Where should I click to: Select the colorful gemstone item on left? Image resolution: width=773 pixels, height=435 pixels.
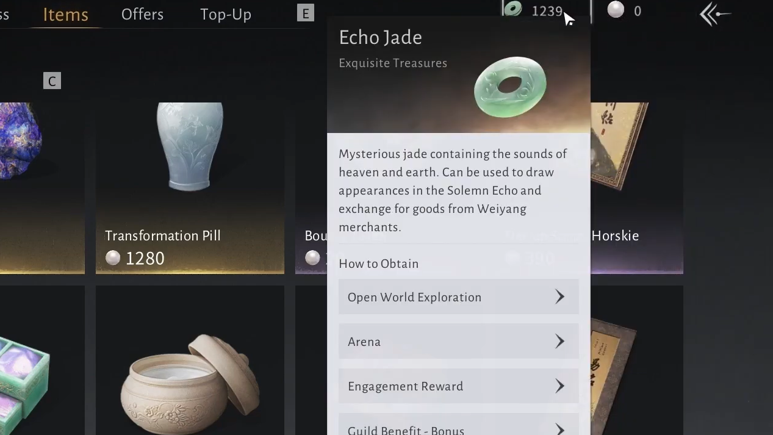point(41,188)
